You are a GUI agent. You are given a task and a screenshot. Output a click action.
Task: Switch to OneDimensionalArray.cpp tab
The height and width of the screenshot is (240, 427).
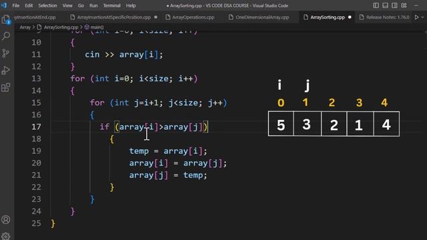[262, 17]
